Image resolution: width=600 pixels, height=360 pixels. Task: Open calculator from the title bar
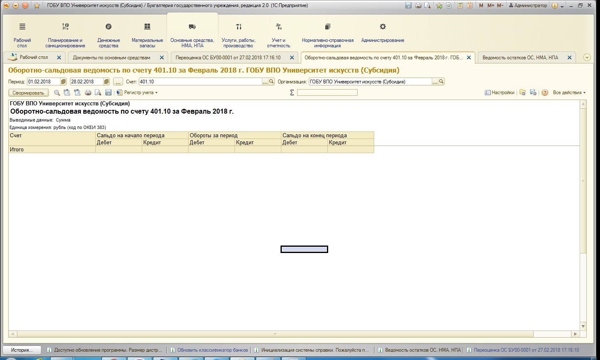coord(460,5)
